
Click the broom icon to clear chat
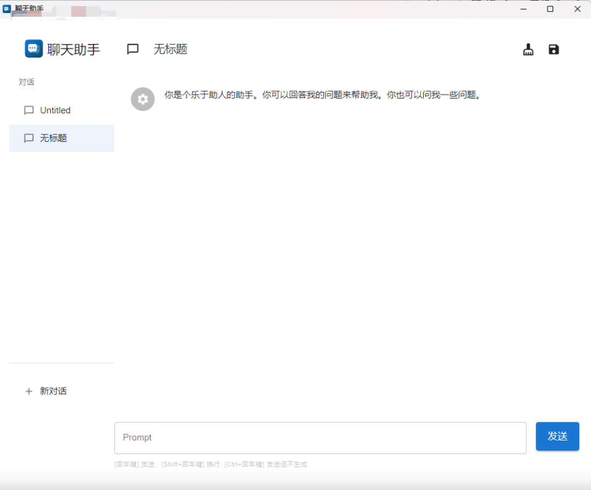528,49
